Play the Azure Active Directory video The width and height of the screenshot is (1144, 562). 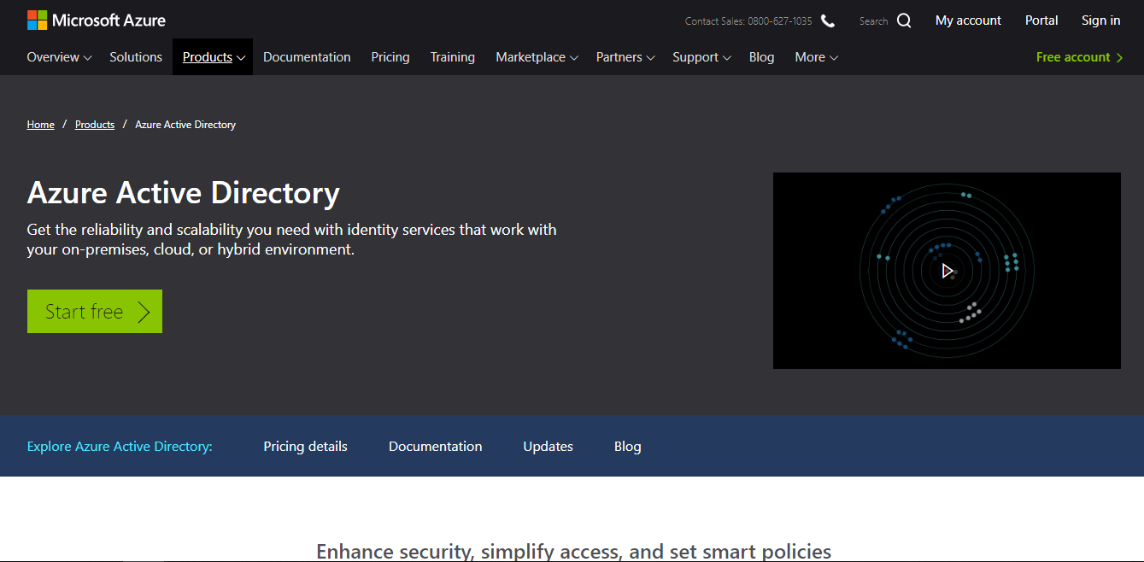pyautogui.click(x=947, y=271)
